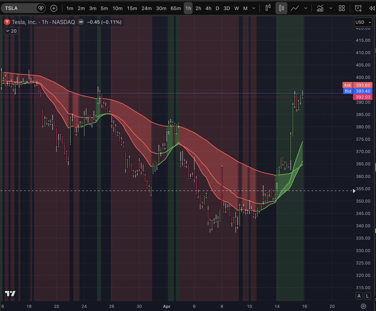Viewport: 376px width, 311px height.
Task: Open the Indicators panel
Action: click(320, 8)
